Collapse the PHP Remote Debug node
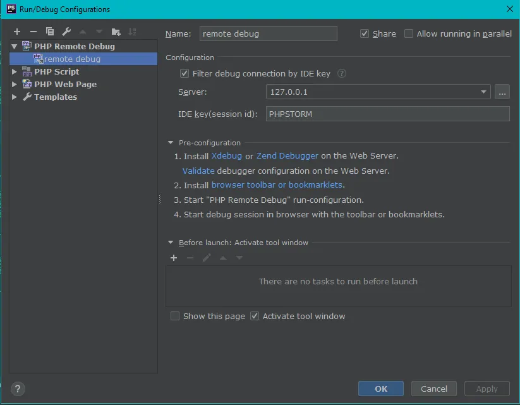520x405 pixels. [x=15, y=46]
